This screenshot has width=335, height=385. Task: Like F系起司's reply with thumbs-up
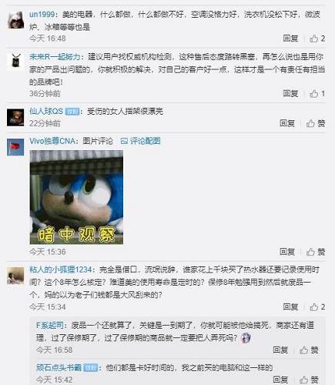(x=309, y=350)
